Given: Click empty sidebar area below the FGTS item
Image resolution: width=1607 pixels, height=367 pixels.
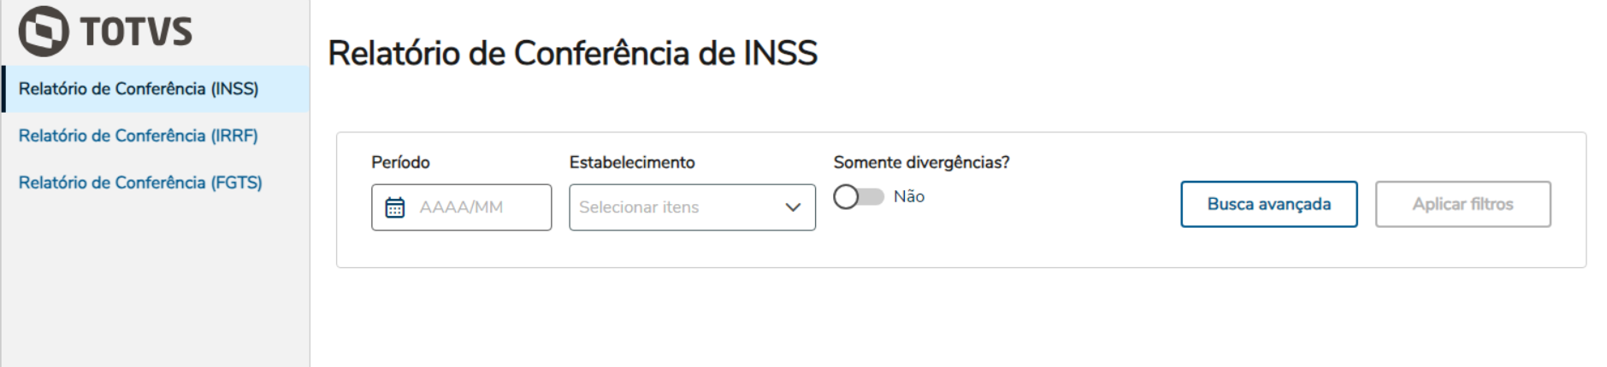Looking at the screenshot, I should click(154, 282).
